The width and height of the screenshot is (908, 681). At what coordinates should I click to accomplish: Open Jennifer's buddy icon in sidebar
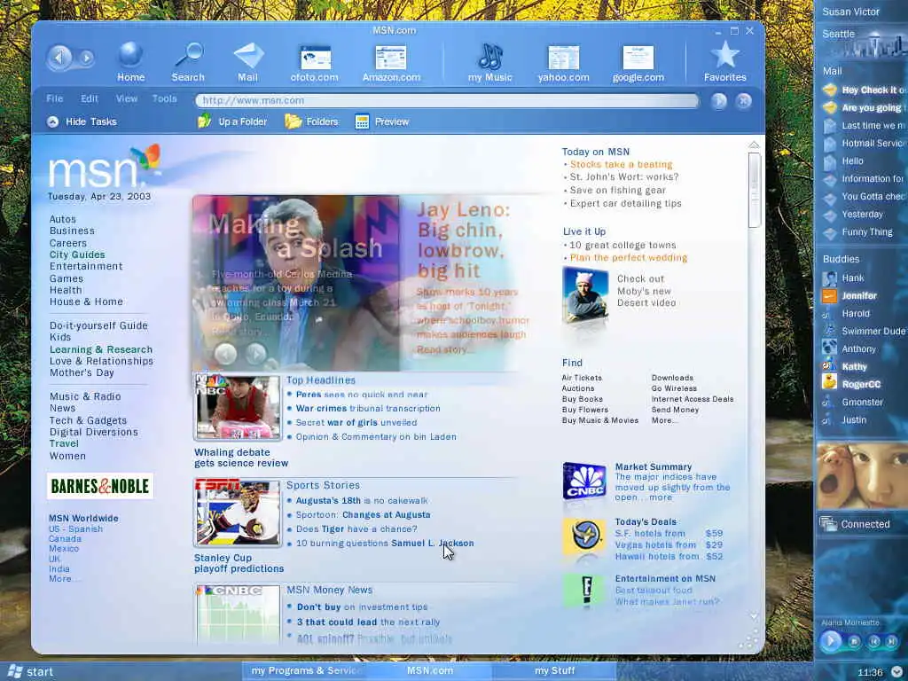click(x=829, y=296)
